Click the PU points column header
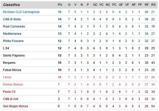The height and width of the screenshot is (111, 159). (x=60, y=5)
